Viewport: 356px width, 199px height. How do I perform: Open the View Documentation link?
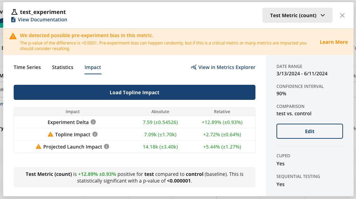[42, 20]
